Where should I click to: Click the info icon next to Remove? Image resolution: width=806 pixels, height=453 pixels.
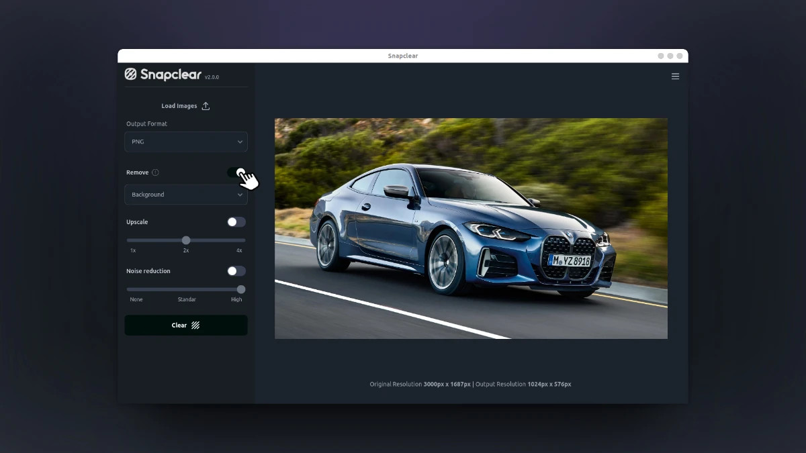155,172
